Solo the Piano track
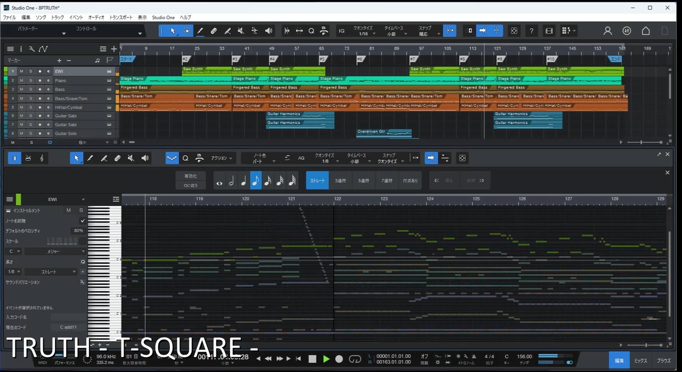The height and width of the screenshot is (372, 682). (30, 80)
